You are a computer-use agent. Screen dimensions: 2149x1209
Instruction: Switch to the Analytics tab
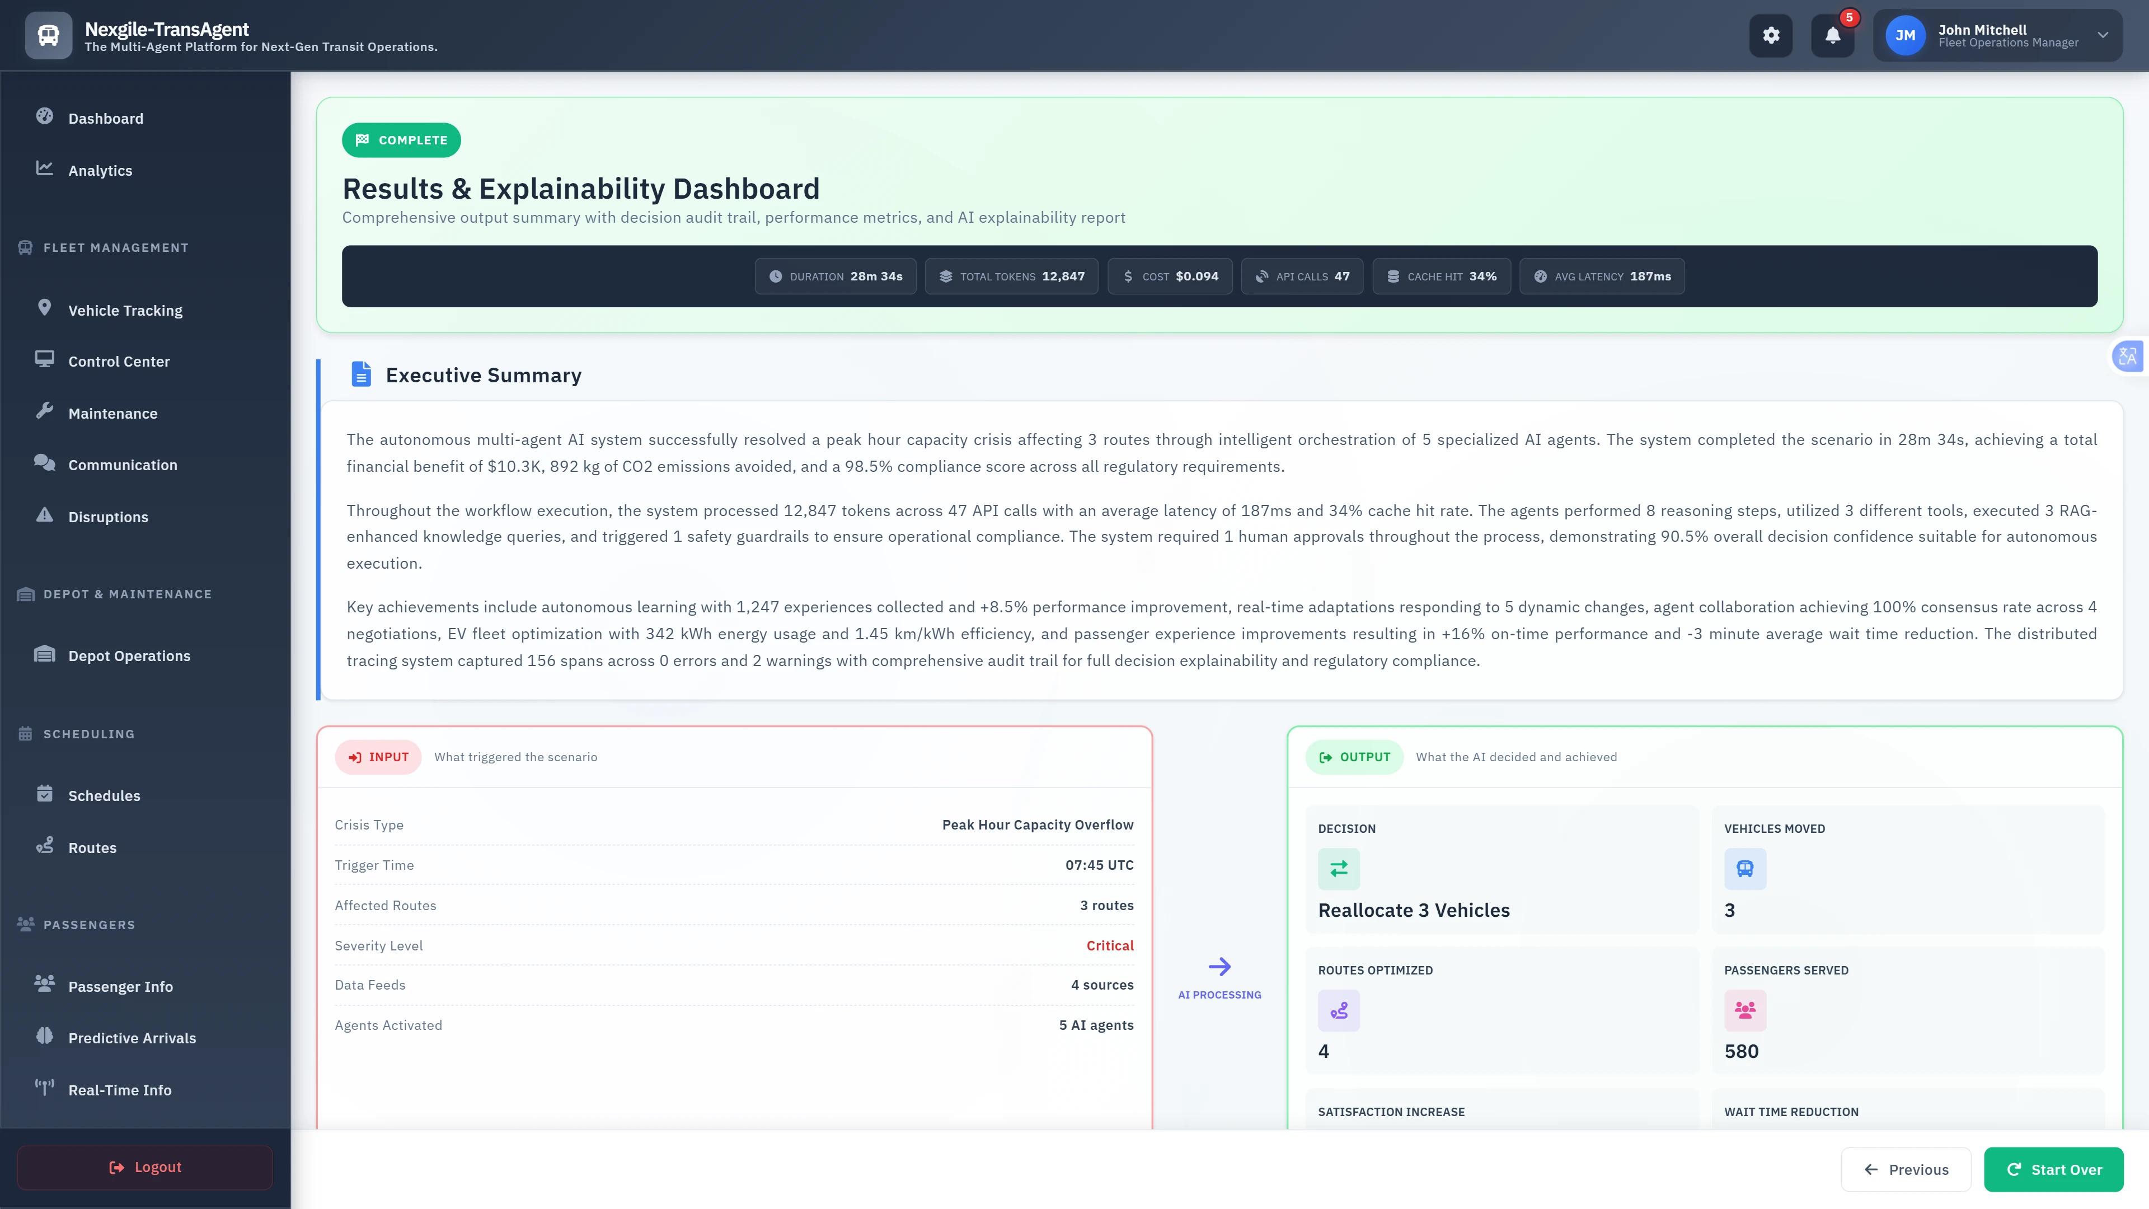100,170
